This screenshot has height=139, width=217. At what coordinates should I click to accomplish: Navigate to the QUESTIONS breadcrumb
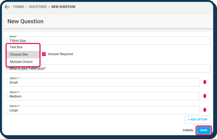[x=38, y=7]
